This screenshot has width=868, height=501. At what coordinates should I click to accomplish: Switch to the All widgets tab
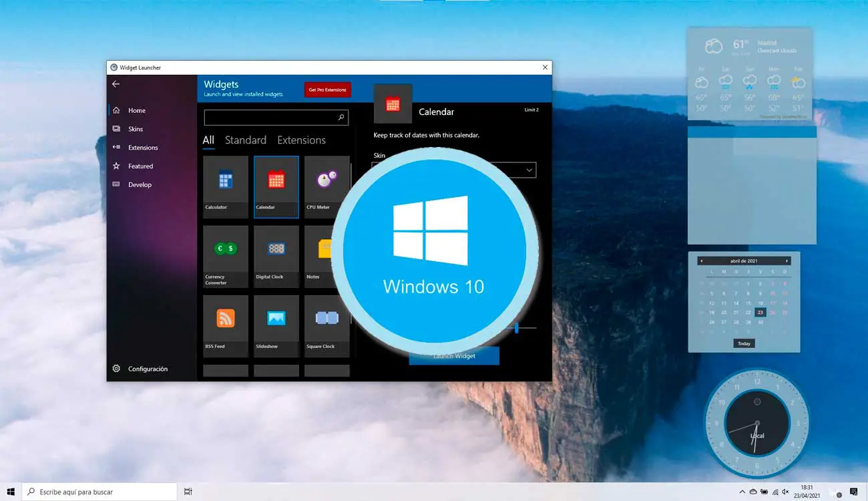tap(208, 140)
